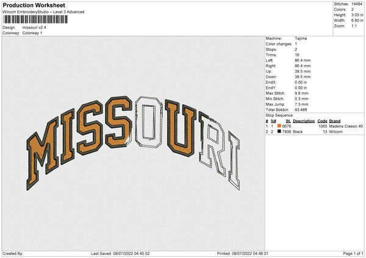Click the Height value 3.03 in

pyautogui.click(x=357, y=15)
